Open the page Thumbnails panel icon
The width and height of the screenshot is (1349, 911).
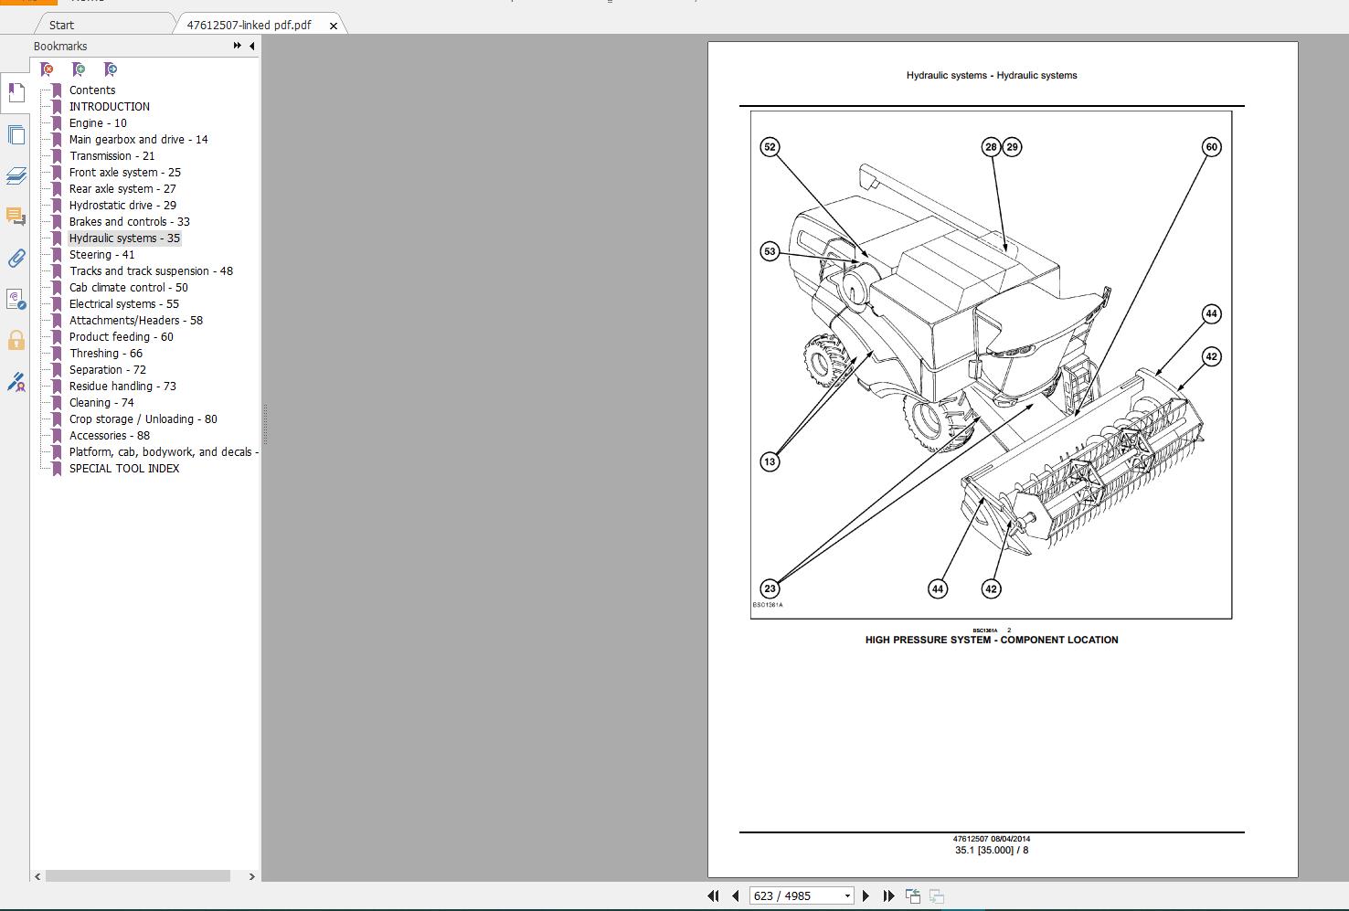click(16, 135)
